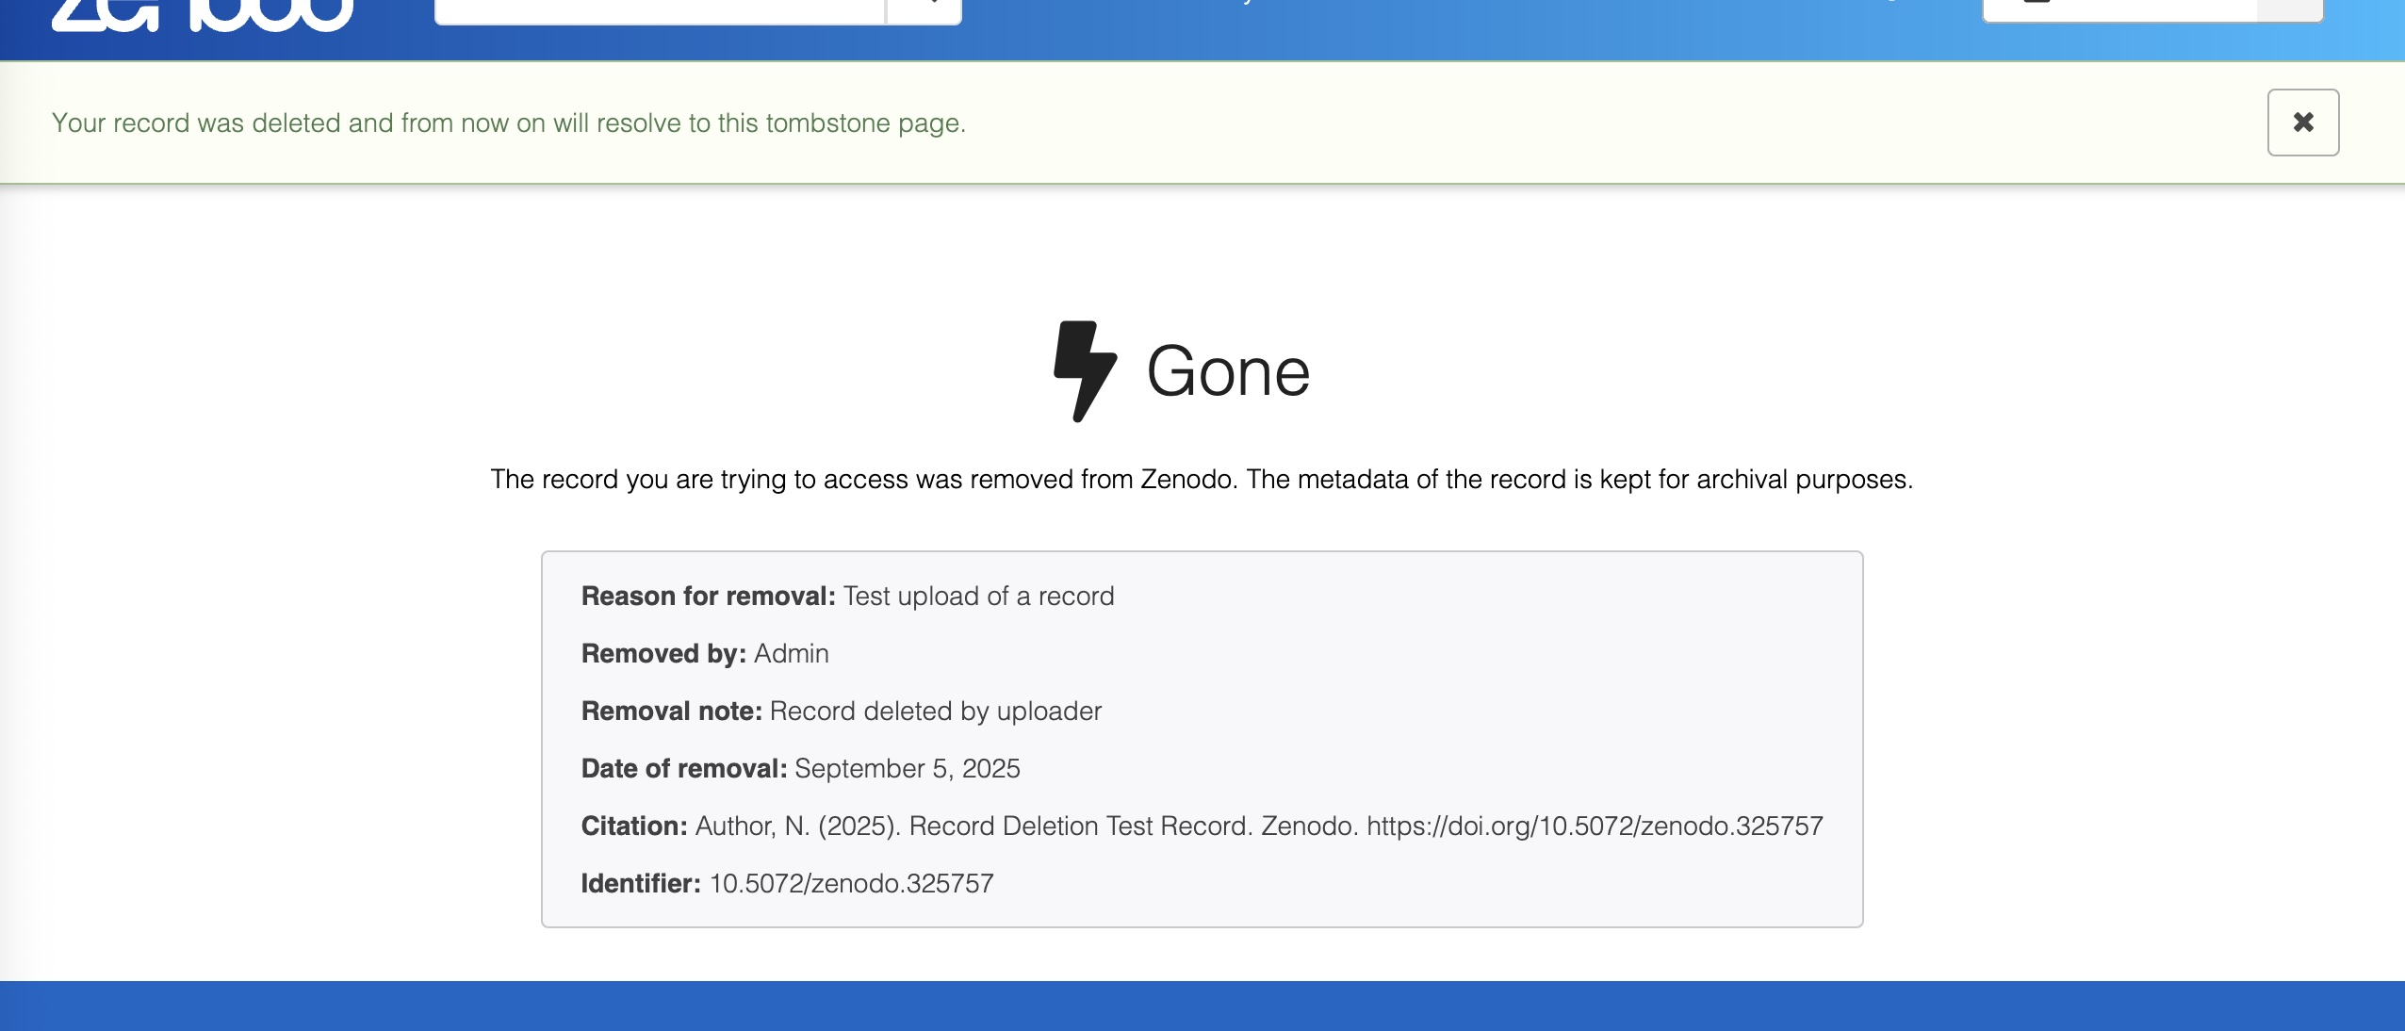Click the lightning bolt Gone icon

[x=1085, y=370]
